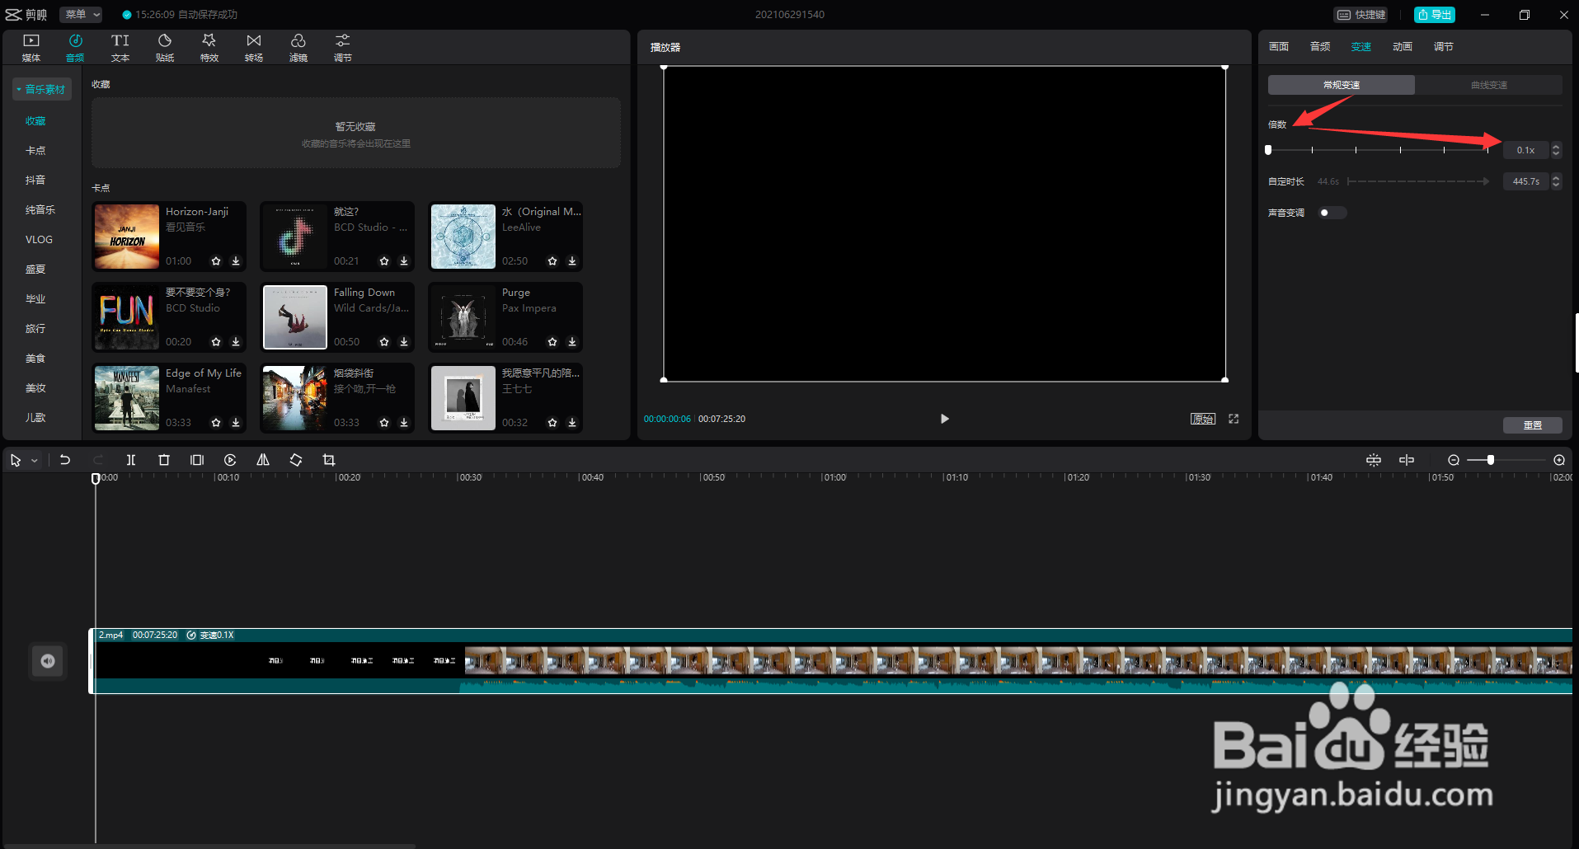Select the 纯音乐 music category
Screen dimensions: 1579x849
point(40,209)
